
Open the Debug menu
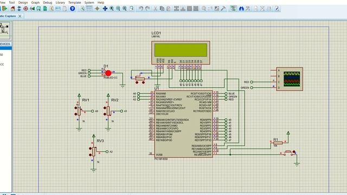click(47, 2)
